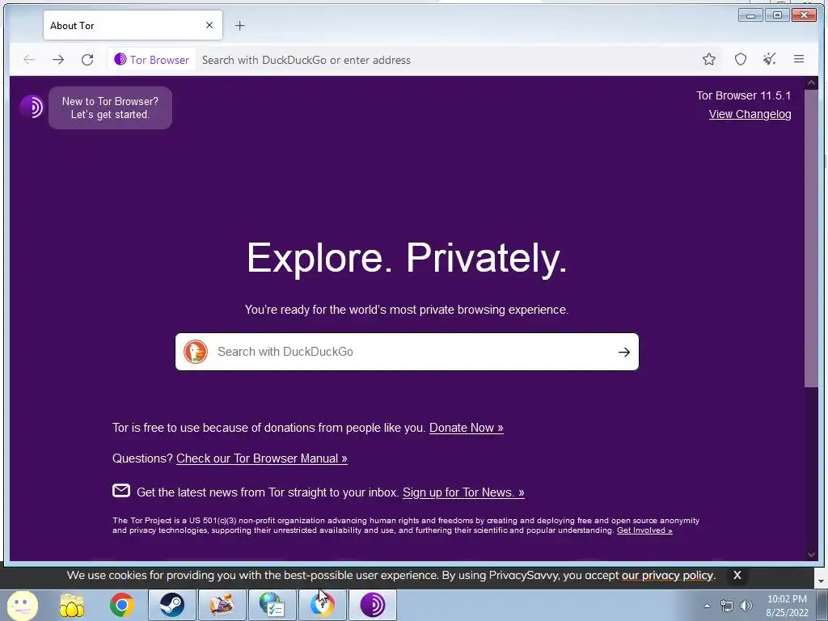Click the DuckDuckGo duck logo
The width and height of the screenshot is (828, 621).
[196, 352]
